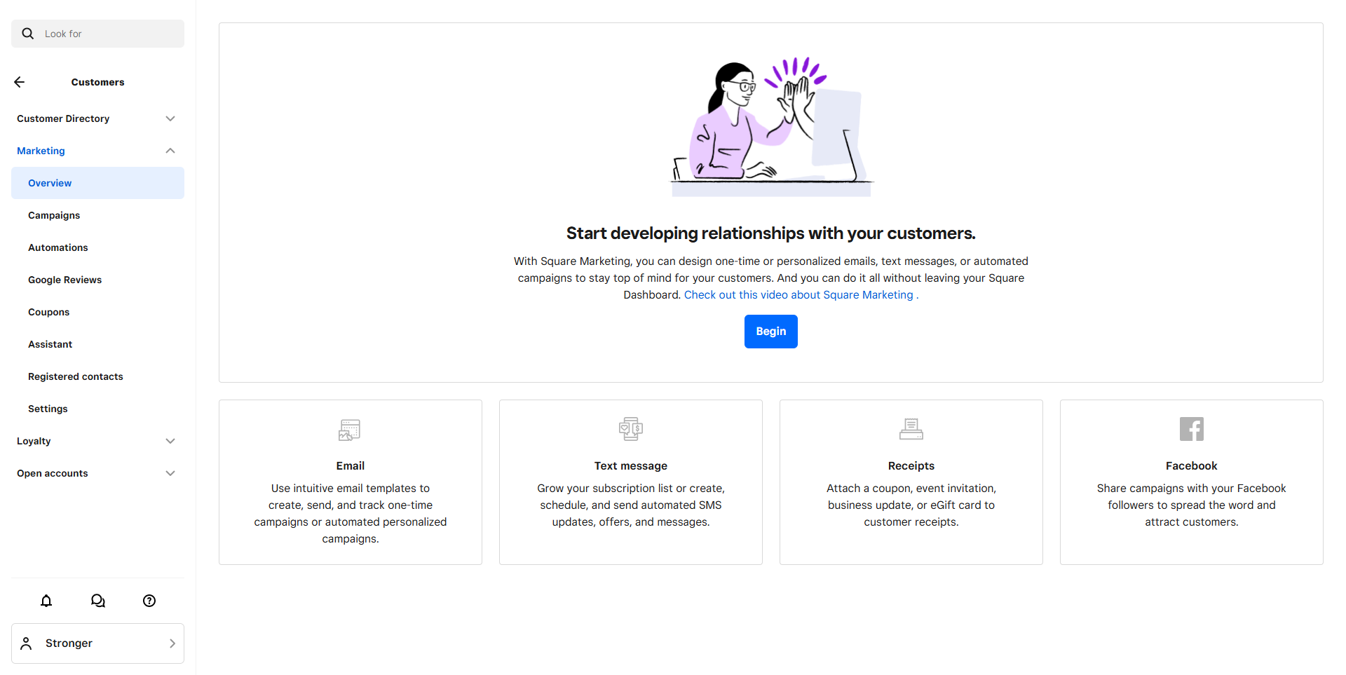Click the Text message card icon

pos(631,429)
